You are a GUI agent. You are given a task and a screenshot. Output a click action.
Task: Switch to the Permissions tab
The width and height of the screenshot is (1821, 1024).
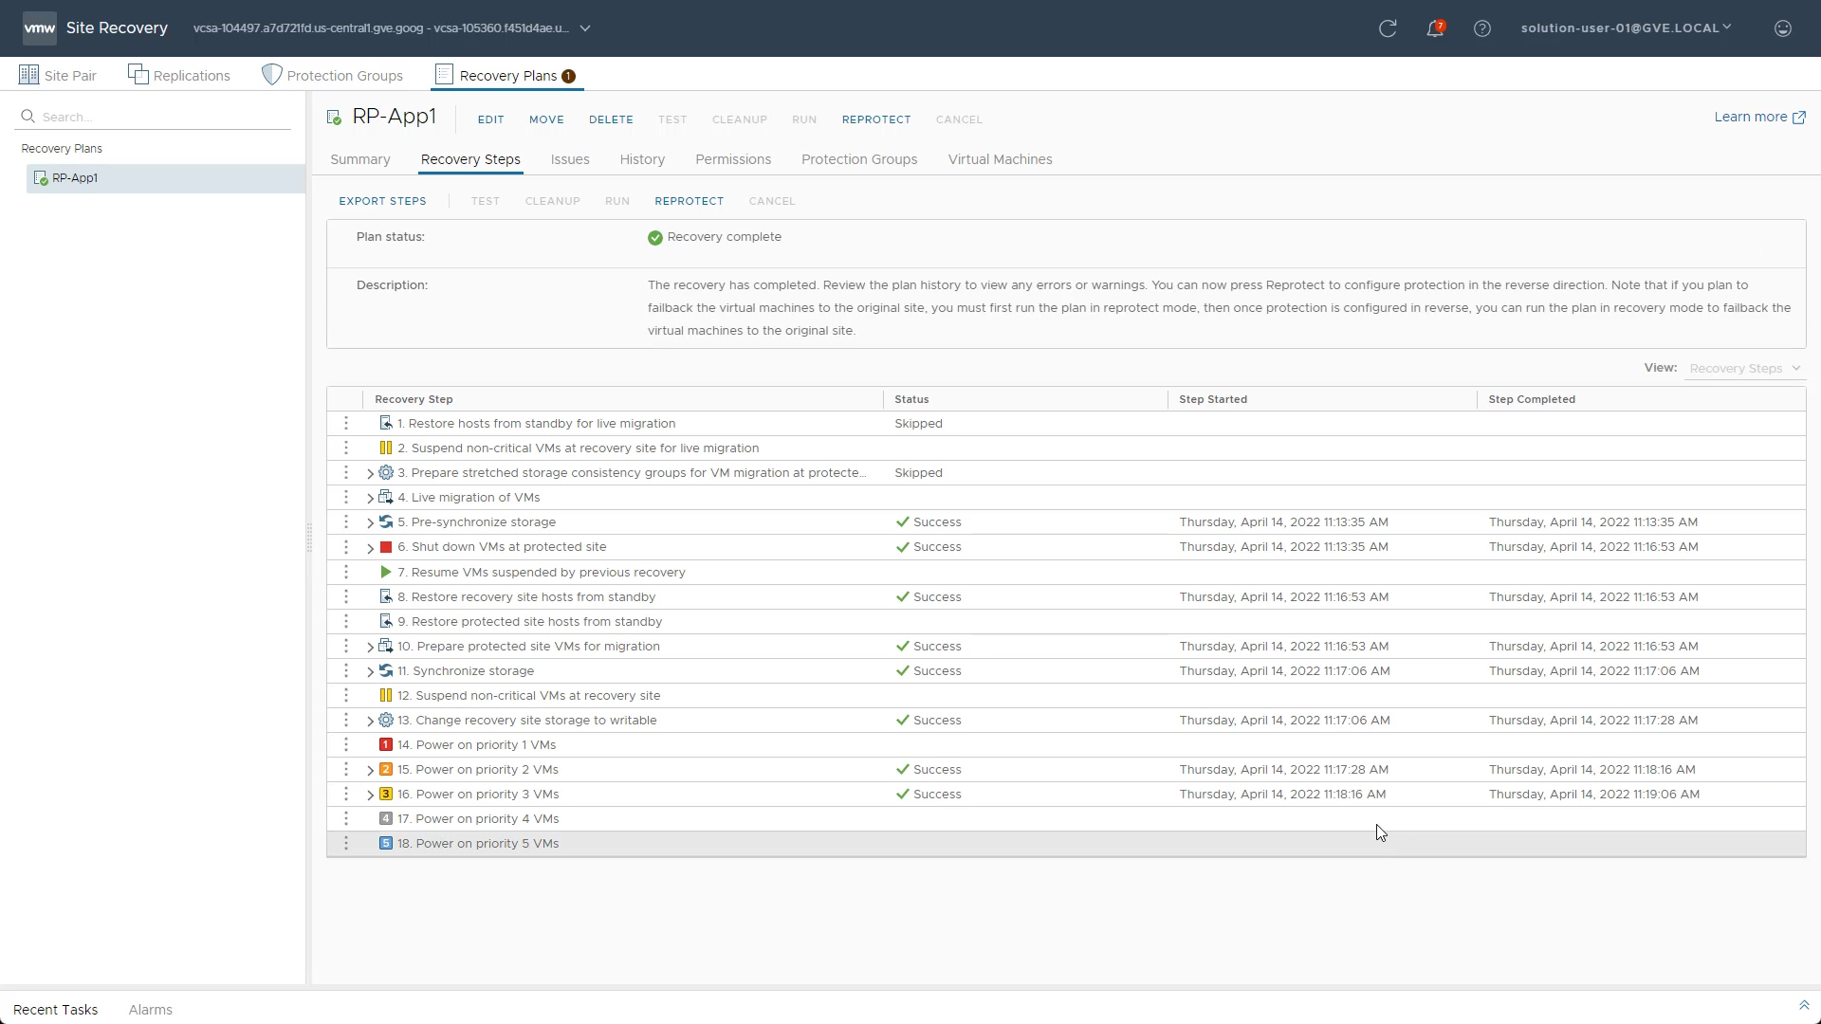point(733,159)
